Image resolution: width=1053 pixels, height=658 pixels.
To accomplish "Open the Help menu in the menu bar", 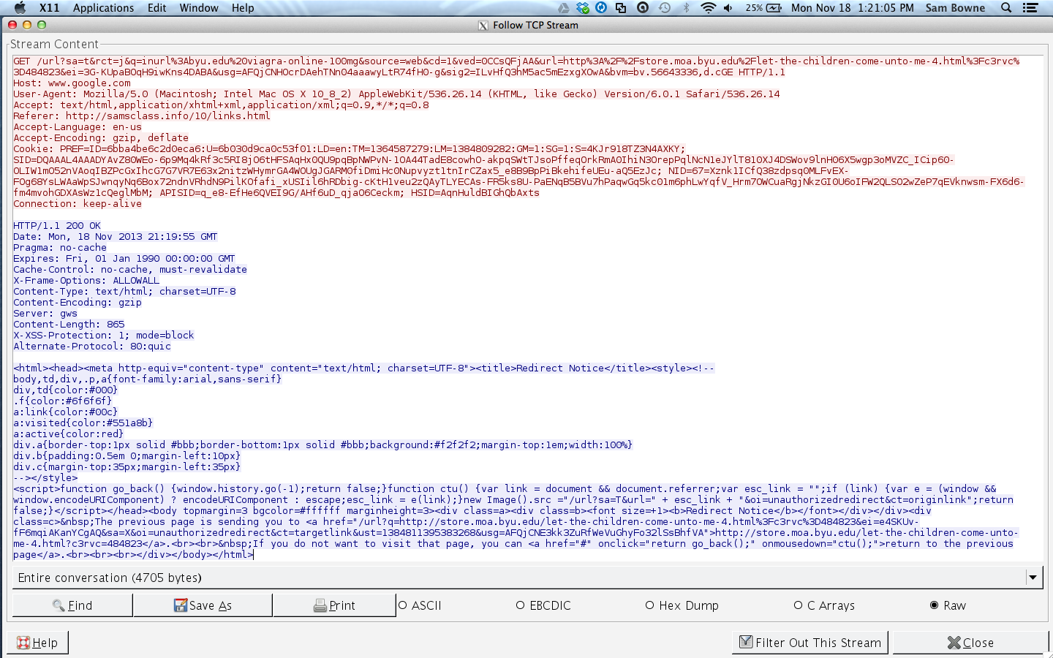I will [x=243, y=8].
